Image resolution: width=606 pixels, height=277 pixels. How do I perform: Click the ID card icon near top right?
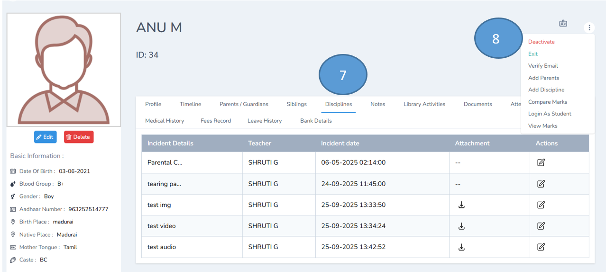pos(563,22)
